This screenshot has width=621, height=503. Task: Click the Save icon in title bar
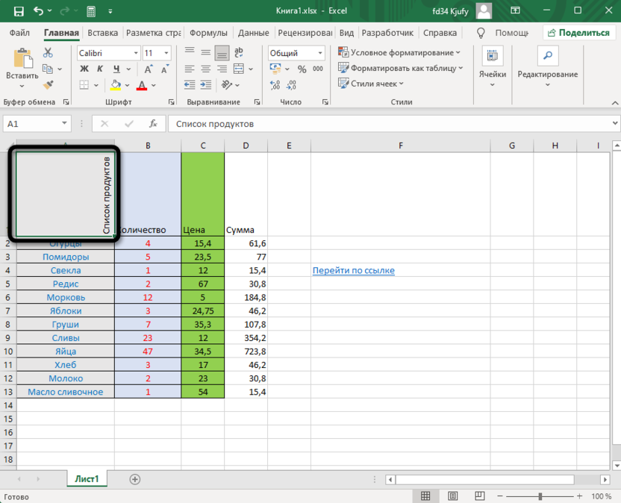pyautogui.click(x=19, y=11)
